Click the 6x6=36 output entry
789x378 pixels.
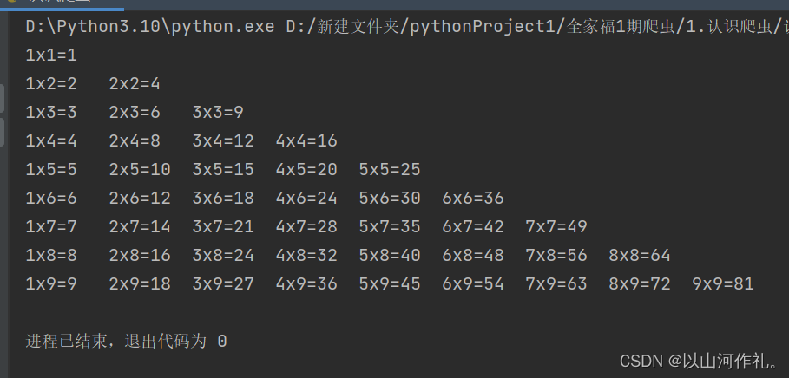coord(473,199)
